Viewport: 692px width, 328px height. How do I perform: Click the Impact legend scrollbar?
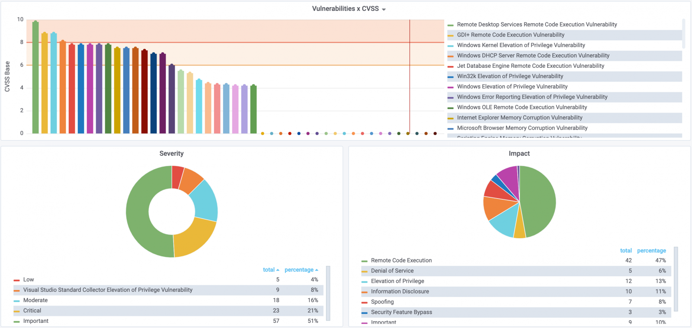click(x=676, y=279)
